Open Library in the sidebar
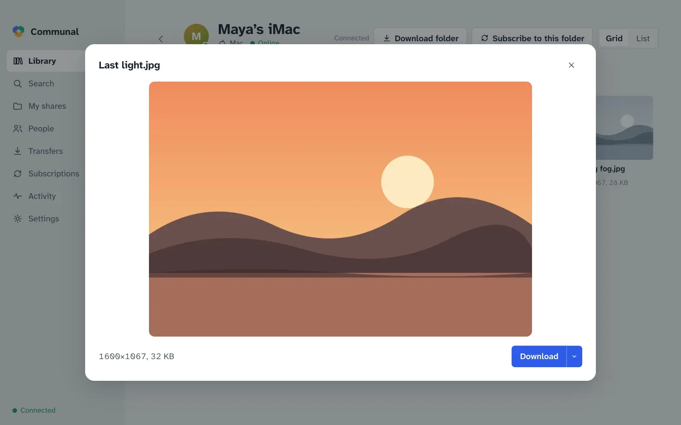The width and height of the screenshot is (681, 425). pos(46,61)
